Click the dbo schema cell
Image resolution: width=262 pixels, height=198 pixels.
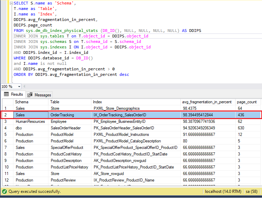click(31, 128)
